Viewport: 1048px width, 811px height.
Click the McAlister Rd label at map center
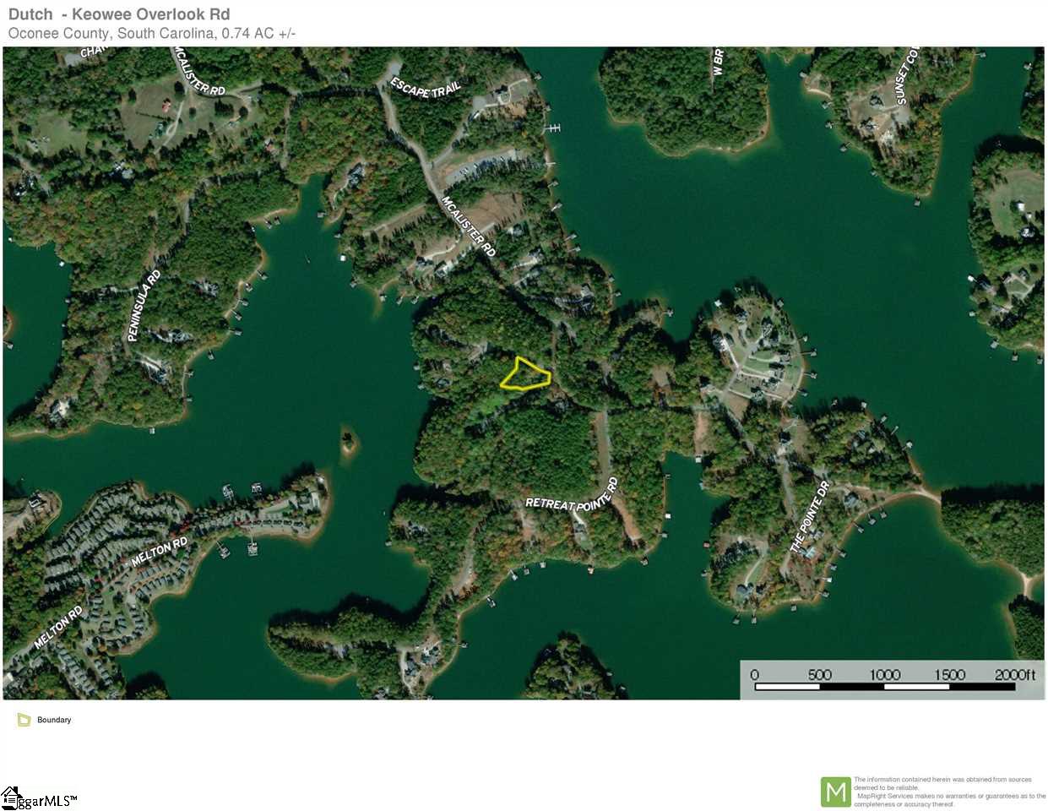coord(469,226)
